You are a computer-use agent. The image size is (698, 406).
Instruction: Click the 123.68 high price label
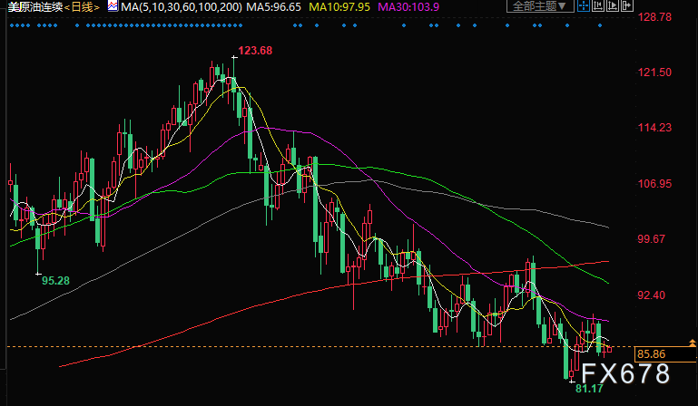pos(255,51)
